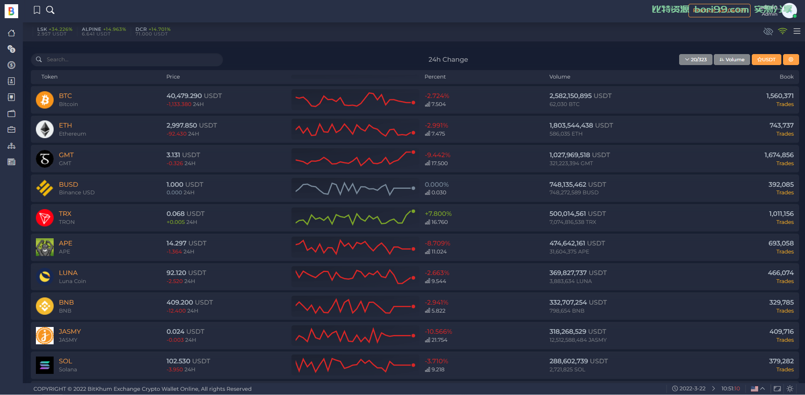Screen dimensions: 805x395
Task: Click the Volume sort button
Action: (732, 60)
